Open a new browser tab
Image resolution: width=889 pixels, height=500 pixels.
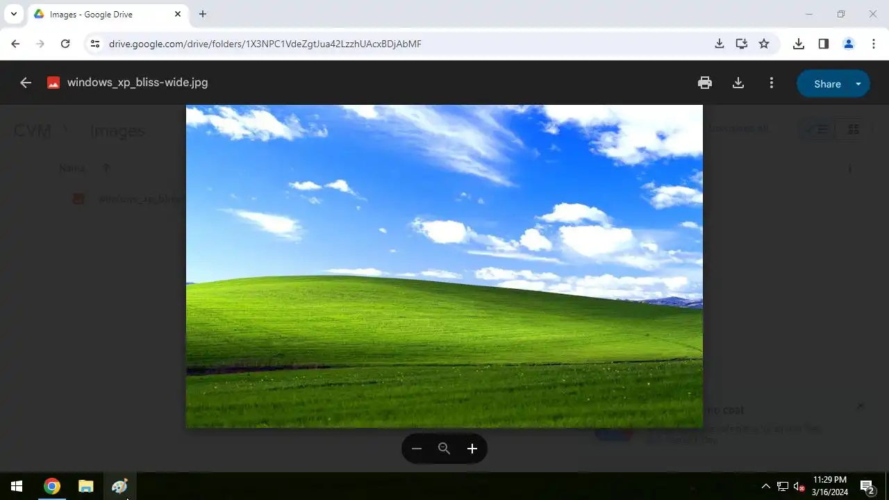[x=203, y=14]
